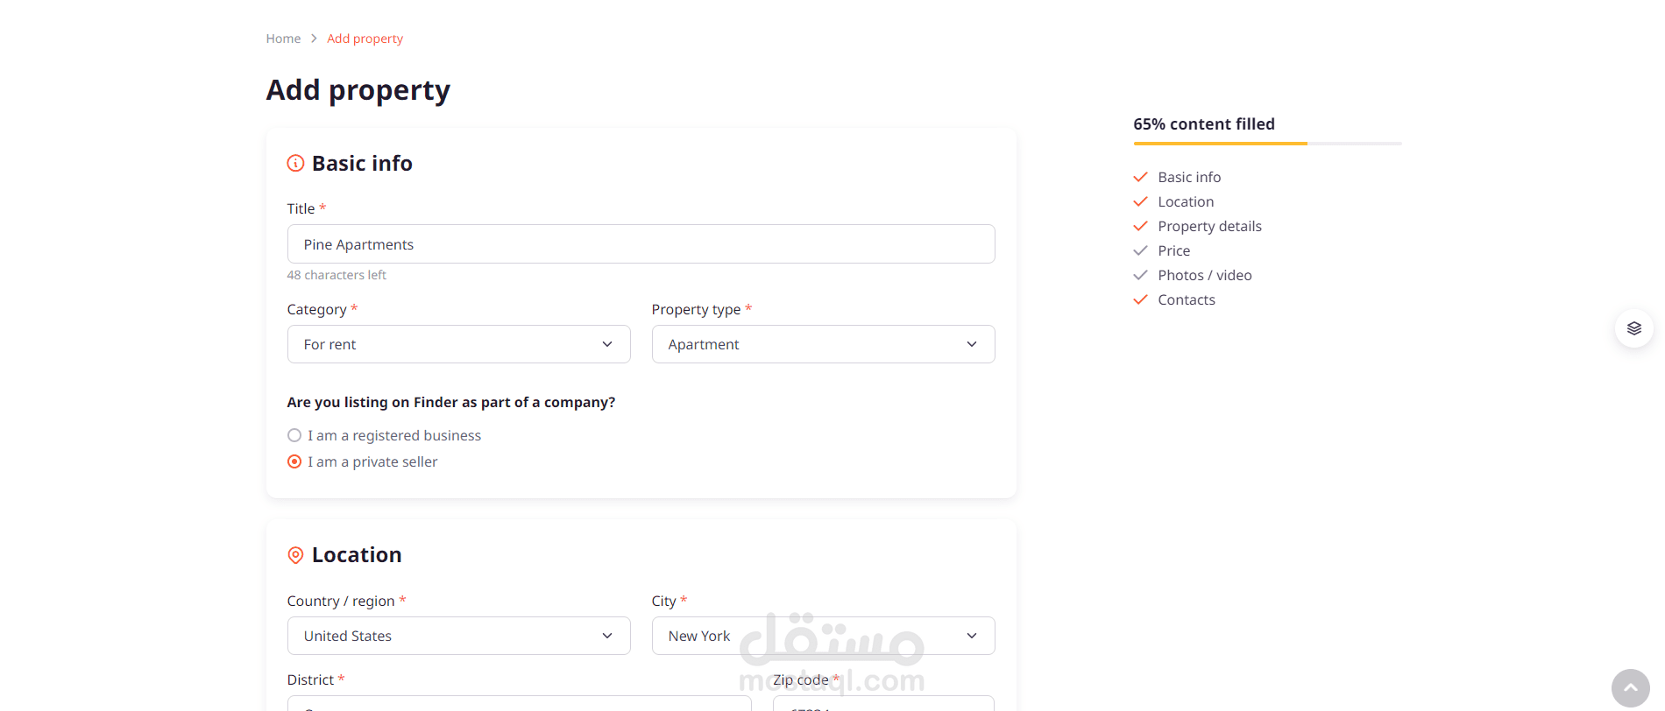Image resolution: width=1665 pixels, height=711 pixels.
Task: Click the Add property page heading
Action: pyautogui.click(x=358, y=90)
